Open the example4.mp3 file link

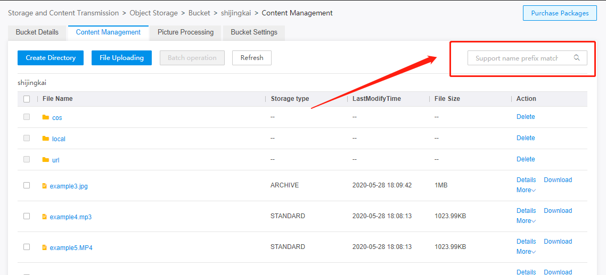point(71,217)
